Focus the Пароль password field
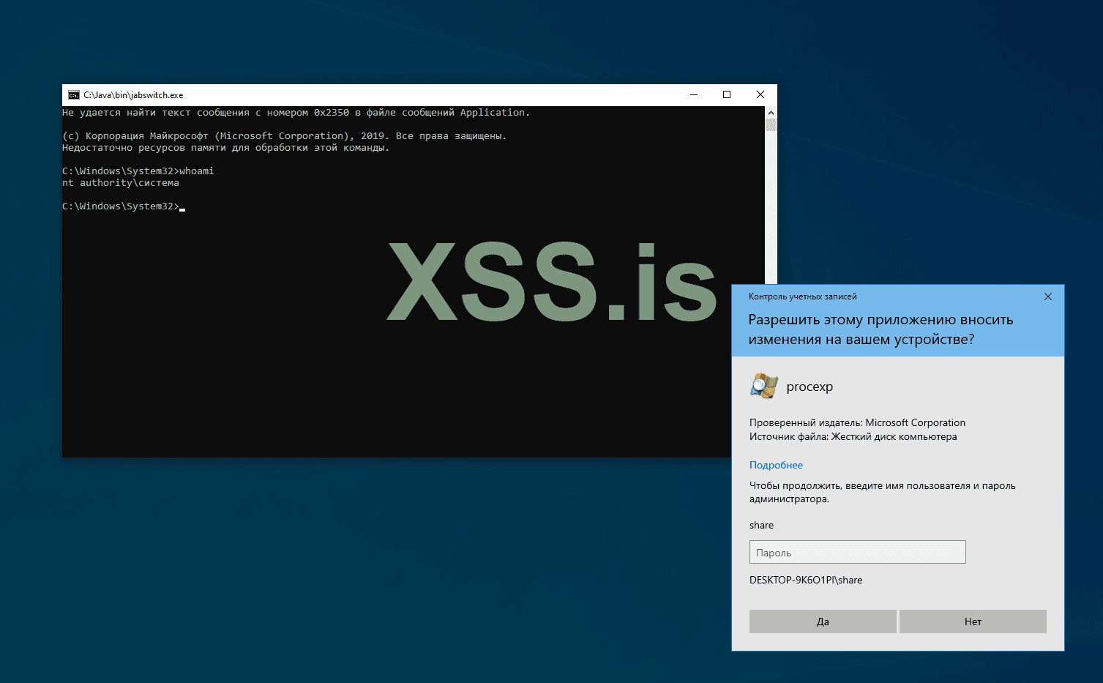The width and height of the screenshot is (1103, 683). (858, 552)
